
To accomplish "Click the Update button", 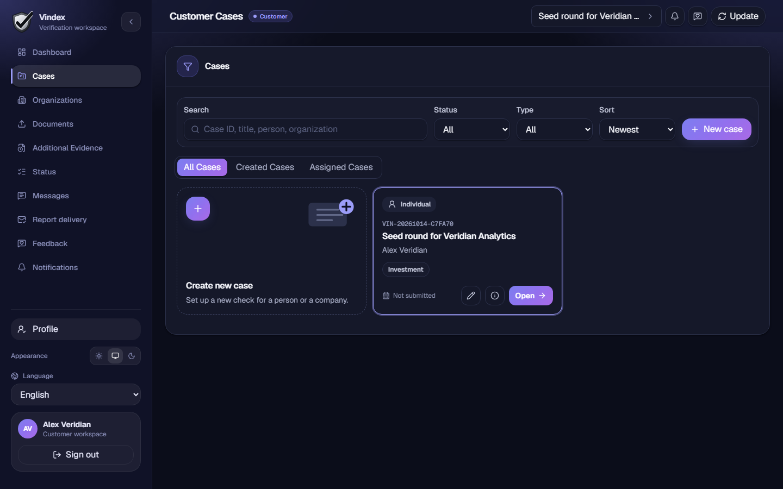I will click(x=738, y=16).
